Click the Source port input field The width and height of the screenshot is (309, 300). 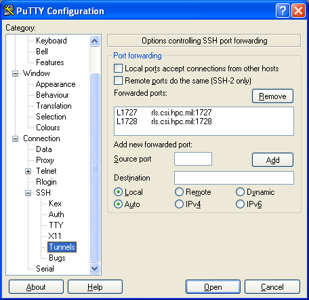(x=193, y=159)
